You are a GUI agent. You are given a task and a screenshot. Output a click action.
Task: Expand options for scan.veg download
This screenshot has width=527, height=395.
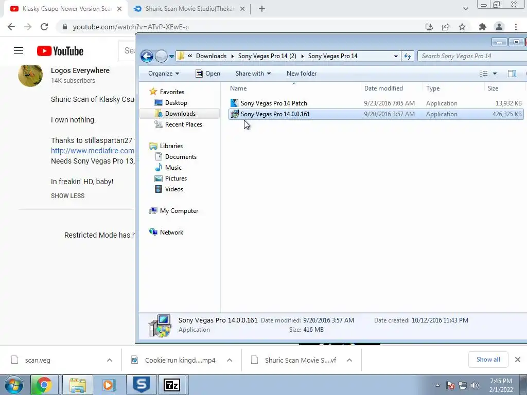tap(110, 360)
